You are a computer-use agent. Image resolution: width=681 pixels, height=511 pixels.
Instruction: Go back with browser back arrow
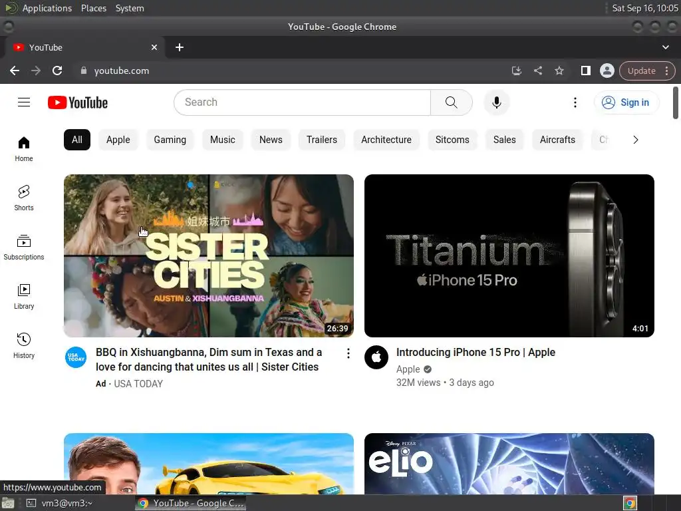[15, 71]
